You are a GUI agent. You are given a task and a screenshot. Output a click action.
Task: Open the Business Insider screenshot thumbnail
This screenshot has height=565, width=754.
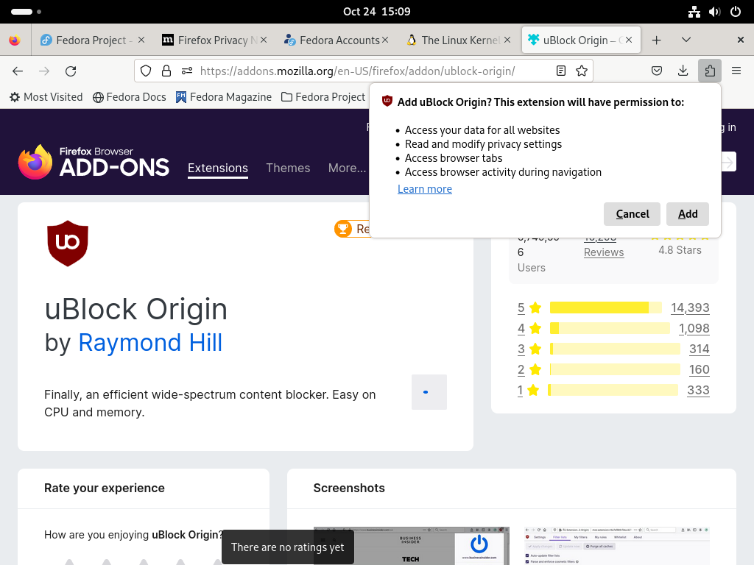411,546
